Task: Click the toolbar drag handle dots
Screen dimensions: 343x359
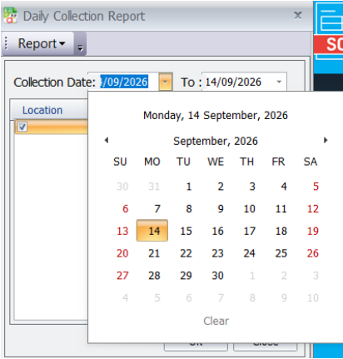Action: (x=6, y=43)
